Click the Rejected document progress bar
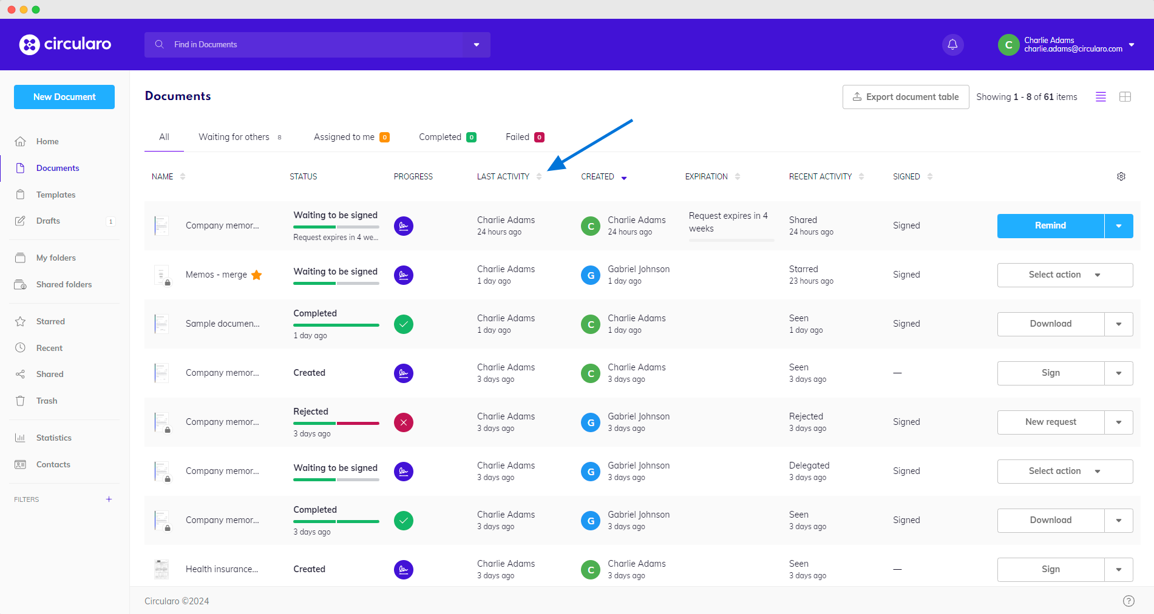Viewport: 1154px width, 614px height. click(336, 423)
